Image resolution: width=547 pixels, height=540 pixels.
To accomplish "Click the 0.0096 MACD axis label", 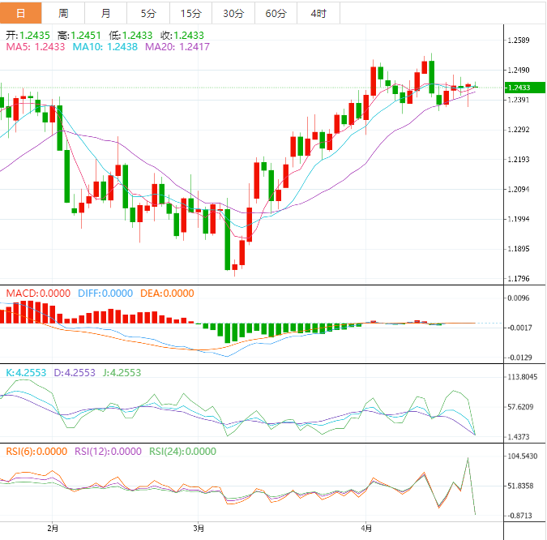I will coord(519,298).
